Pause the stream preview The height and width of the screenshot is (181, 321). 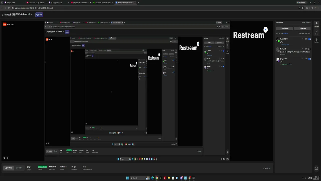click(x=8, y=158)
